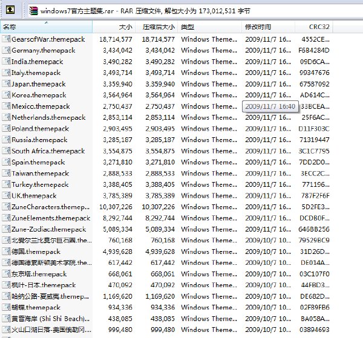363x338 pixels.
Task: Click the CRC32 value 03C107F0
Action: (315, 274)
